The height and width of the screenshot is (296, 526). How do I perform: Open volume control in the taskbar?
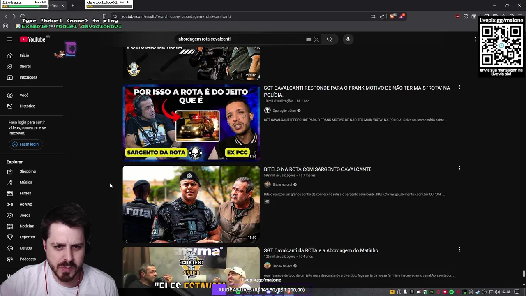[x=497, y=292]
